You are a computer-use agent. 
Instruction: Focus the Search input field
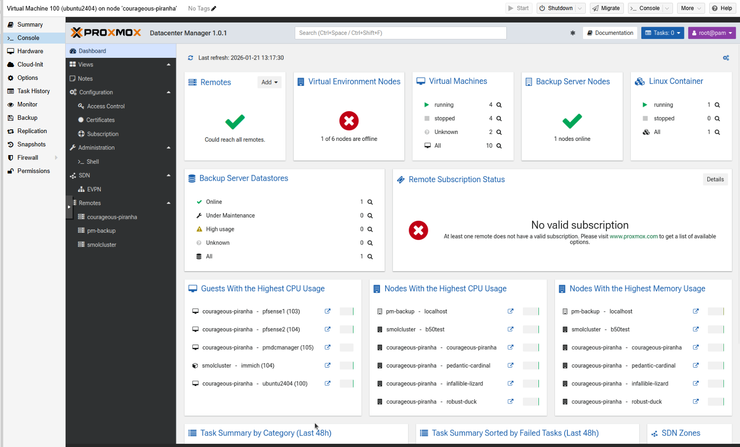pyautogui.click(x=400, y=33)
